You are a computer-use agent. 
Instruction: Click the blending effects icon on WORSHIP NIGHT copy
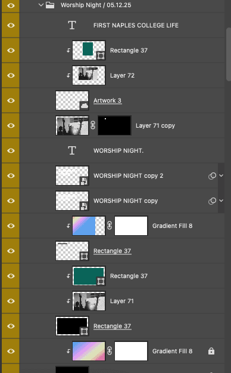[x=212, y=201]
